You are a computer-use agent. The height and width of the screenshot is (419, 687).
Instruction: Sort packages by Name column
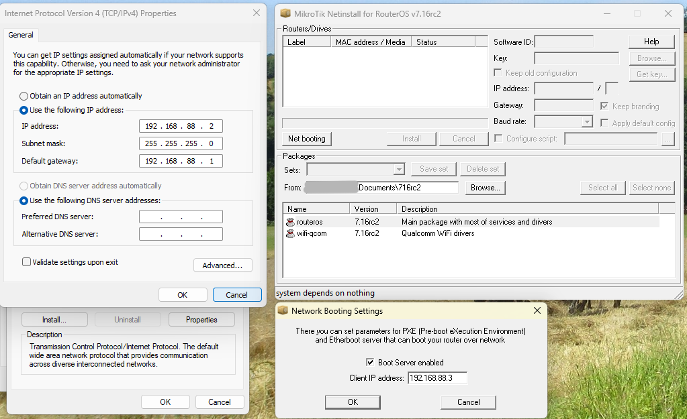[316, 208]
